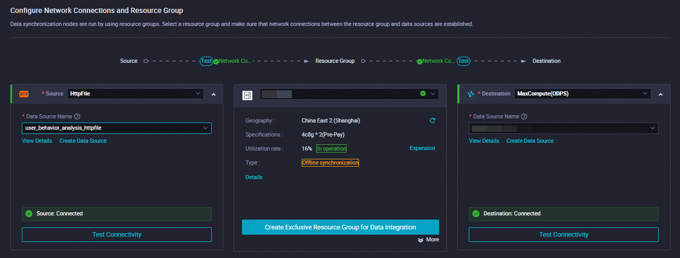Click the Source label in the flow diagram
The height and width of the screenshot is (258, 680).
tap(129, 61)
